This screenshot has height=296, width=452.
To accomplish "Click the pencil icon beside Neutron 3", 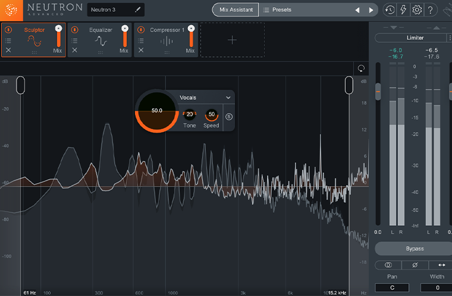I will (x=138, y=10).
